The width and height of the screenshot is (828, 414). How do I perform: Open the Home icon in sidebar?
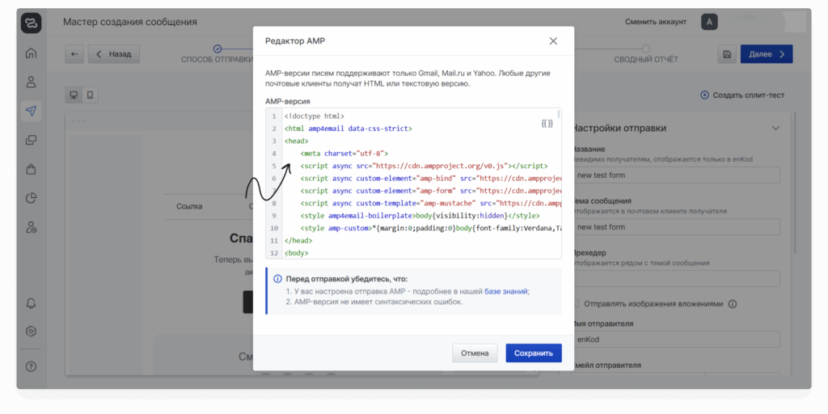coord(32,54)
